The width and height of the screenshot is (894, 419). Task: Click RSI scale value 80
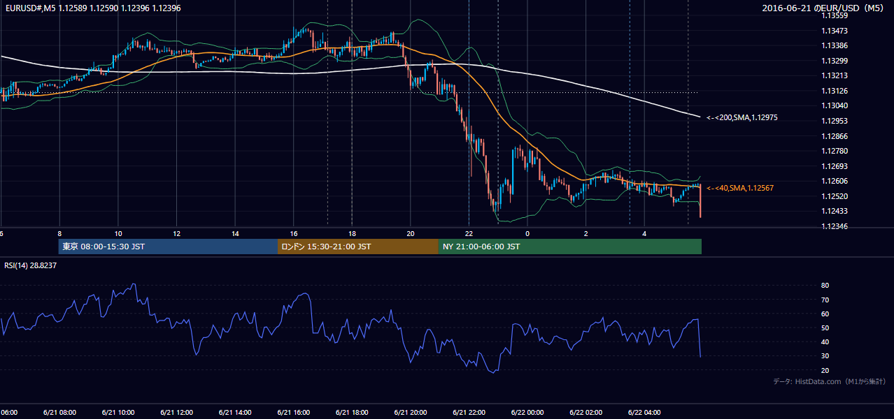pyautogui.click(x=825, y=286)
